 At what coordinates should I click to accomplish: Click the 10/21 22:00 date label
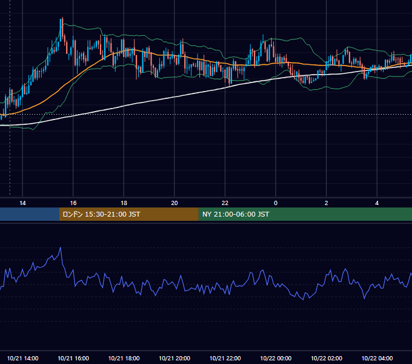click(225, 358)
